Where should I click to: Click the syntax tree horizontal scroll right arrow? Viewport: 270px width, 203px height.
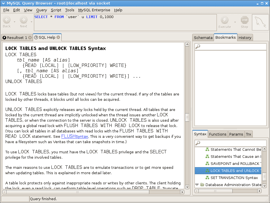(259, 191)
